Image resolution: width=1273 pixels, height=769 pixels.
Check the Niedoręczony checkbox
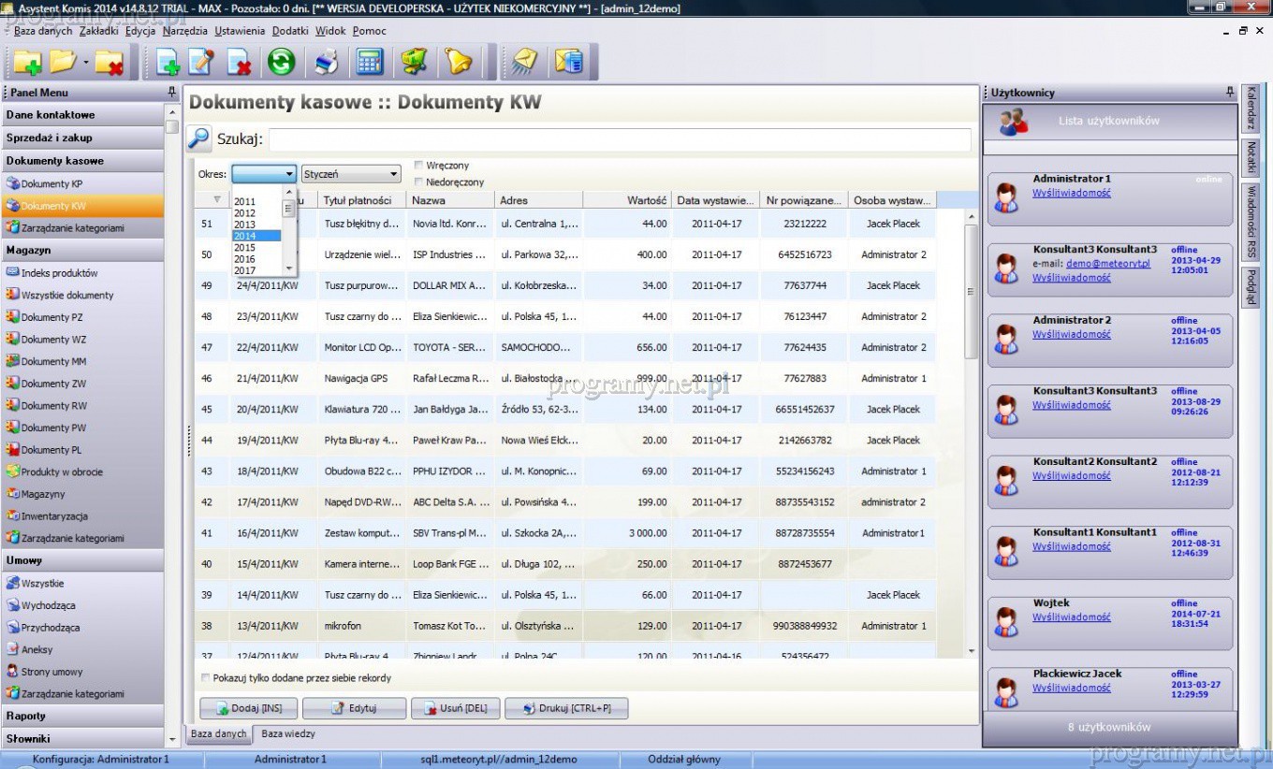coord(418,182)
